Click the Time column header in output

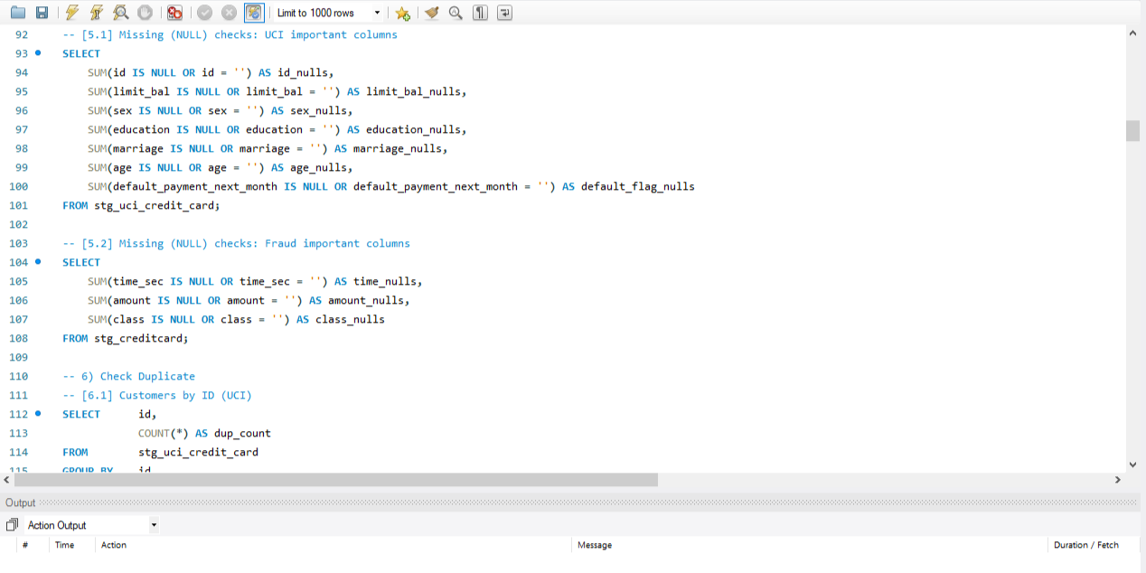click(64, 545)
